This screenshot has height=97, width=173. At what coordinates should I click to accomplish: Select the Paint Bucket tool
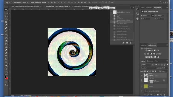[6, 44]
